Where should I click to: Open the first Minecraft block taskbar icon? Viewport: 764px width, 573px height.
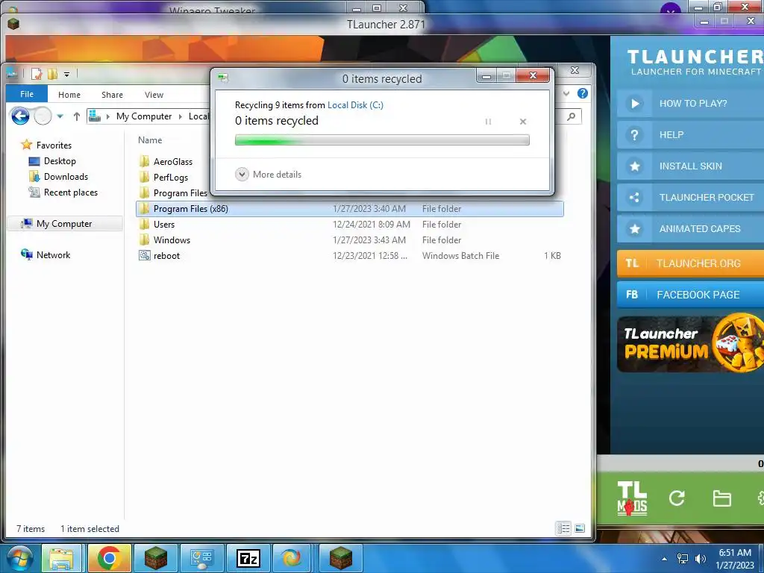click(x=156, y=558)
